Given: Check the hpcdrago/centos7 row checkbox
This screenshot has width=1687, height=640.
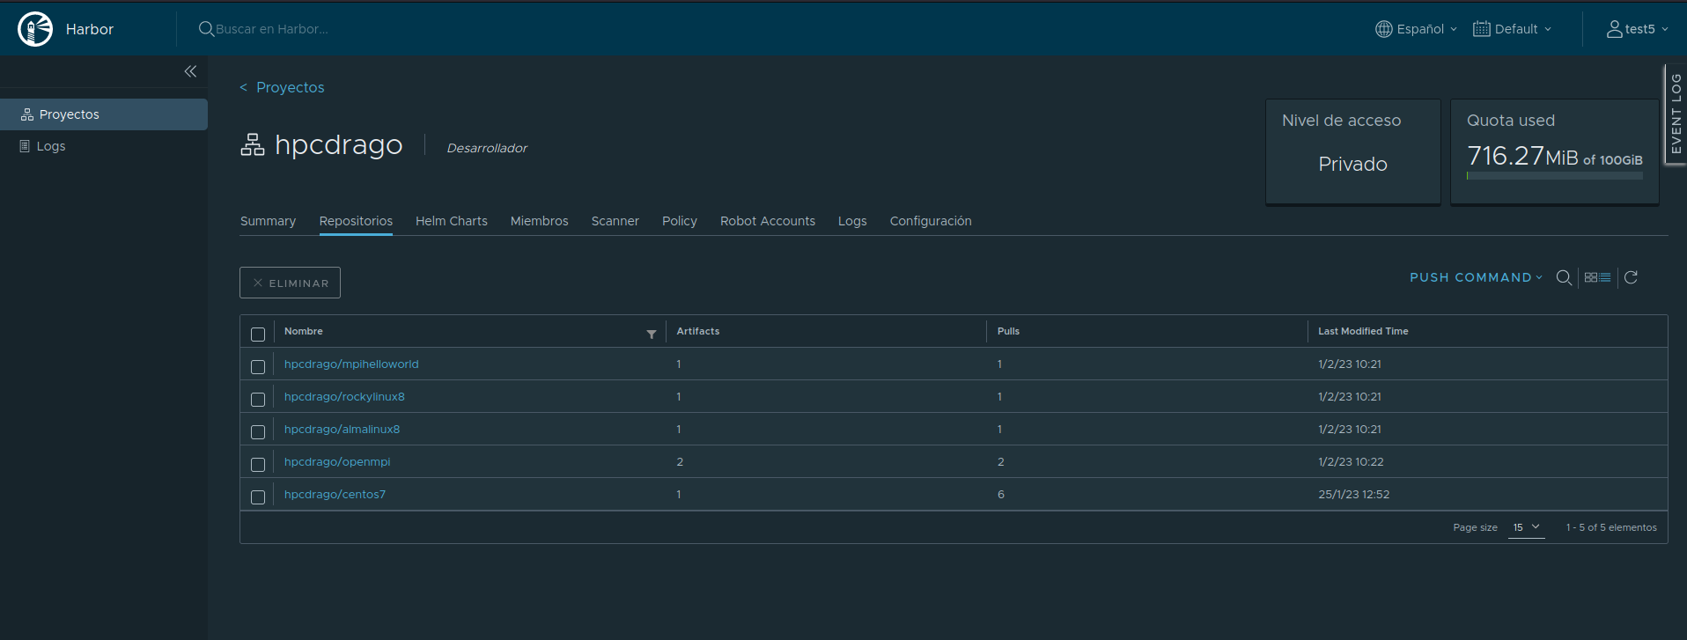Looking at the screenshot, I should (258, 497).
